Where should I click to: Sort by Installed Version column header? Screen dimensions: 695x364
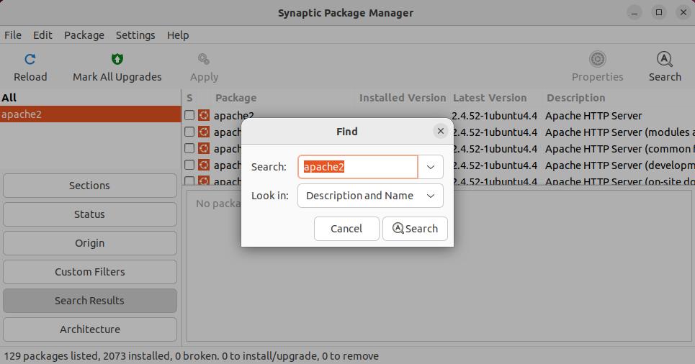coord(403,98)
